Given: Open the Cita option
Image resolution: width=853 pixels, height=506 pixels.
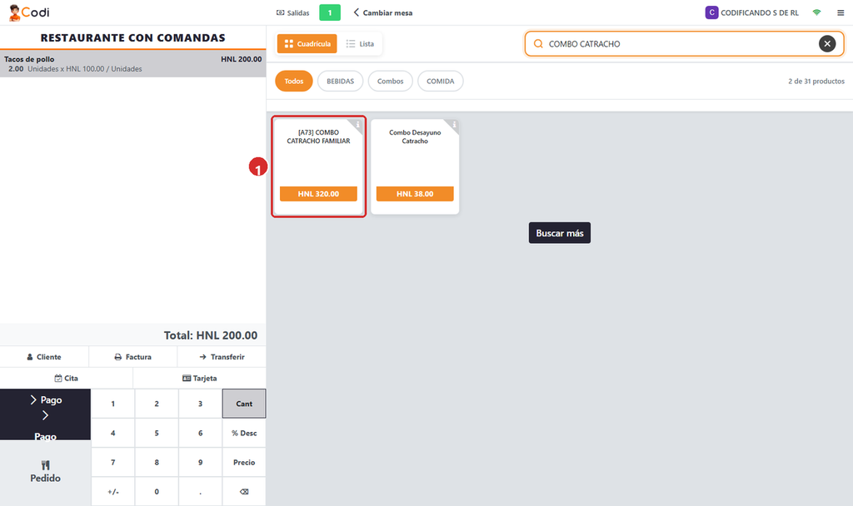Looking at the screenshot, I should pyautogui.click(x=67, y=378).
